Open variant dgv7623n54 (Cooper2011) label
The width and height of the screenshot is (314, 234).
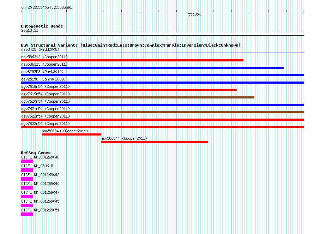[x=46, y=124]
